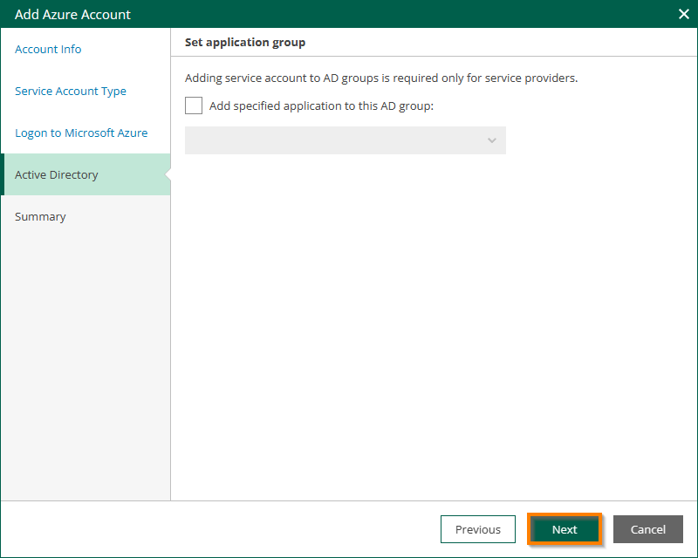Jump to the Summary step
The width and height of the screenshot is (698, 558).
tap(40, 217)
